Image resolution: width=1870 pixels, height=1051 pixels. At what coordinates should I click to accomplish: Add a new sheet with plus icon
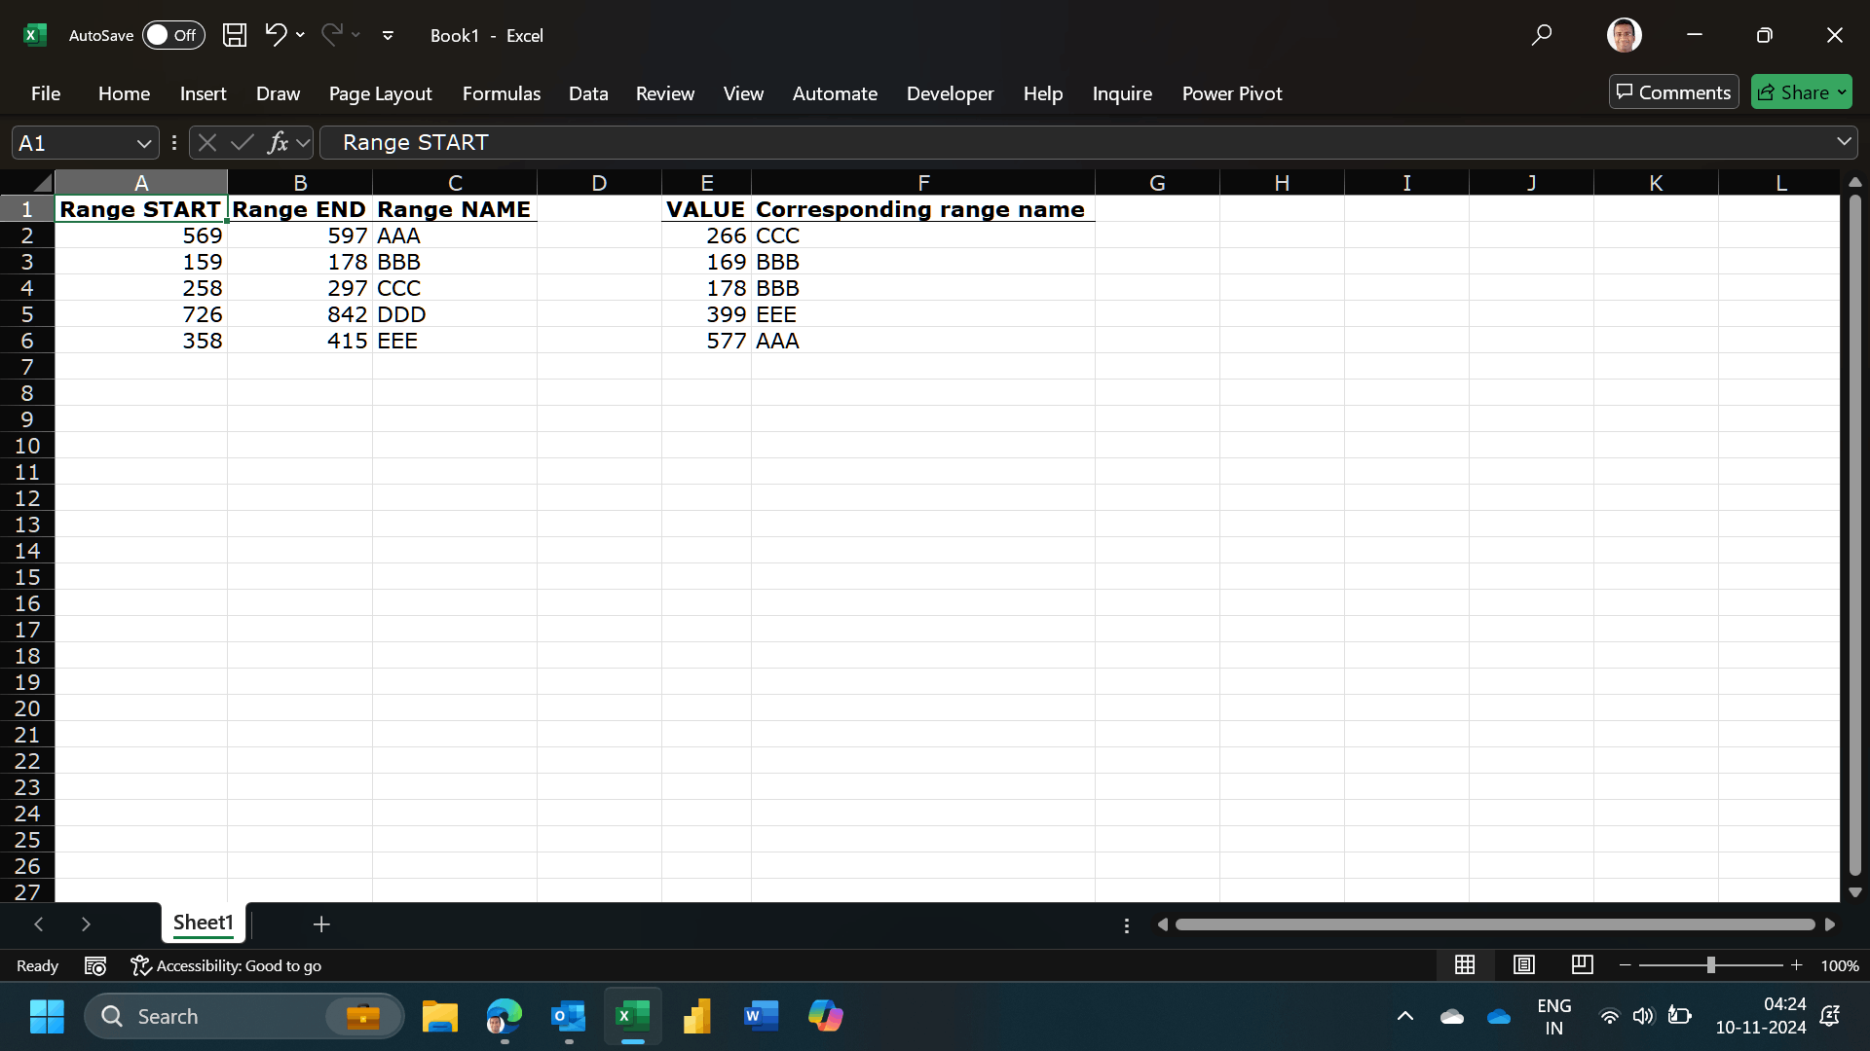click(321, 924)
